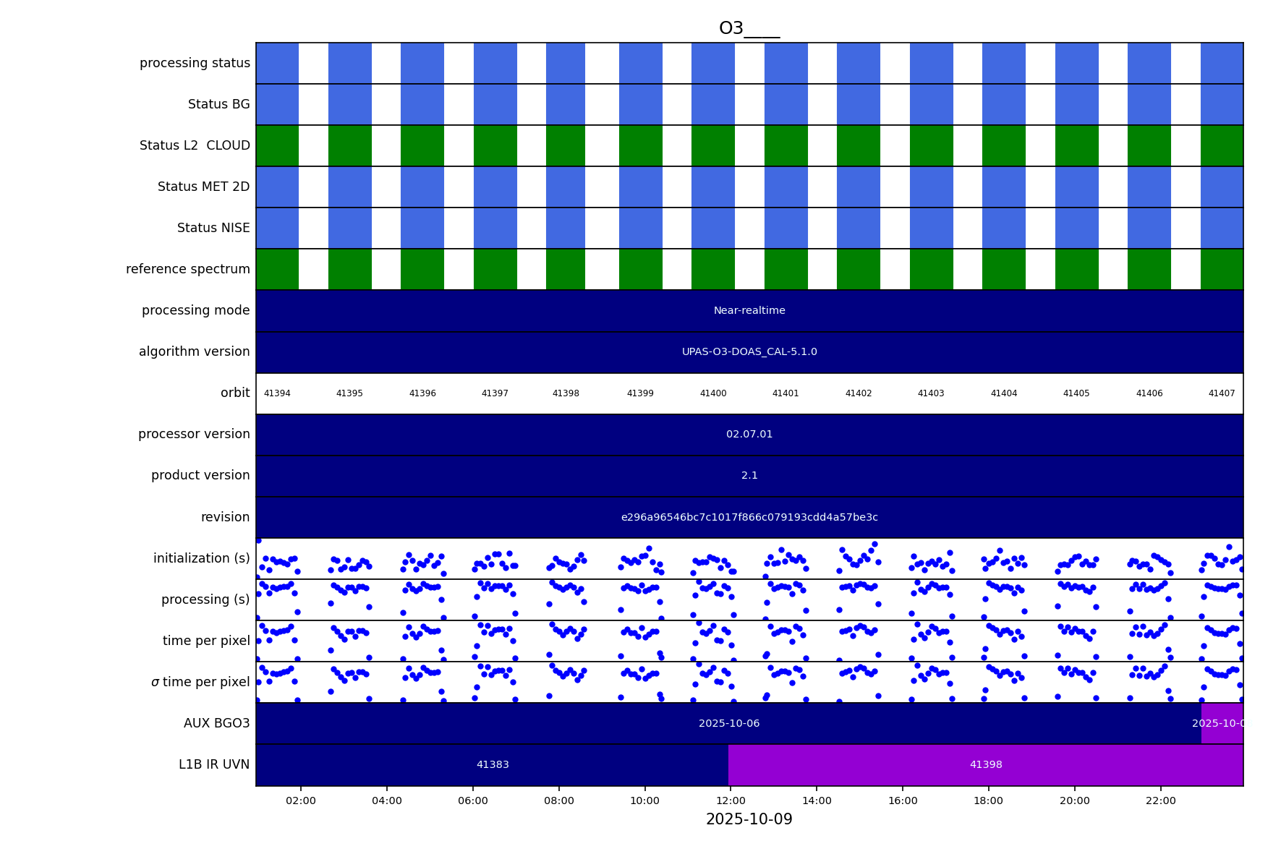Click the purple L1B IR UVN 41398 segment
Screen dimensions: 1281x854
pos(985,765)
